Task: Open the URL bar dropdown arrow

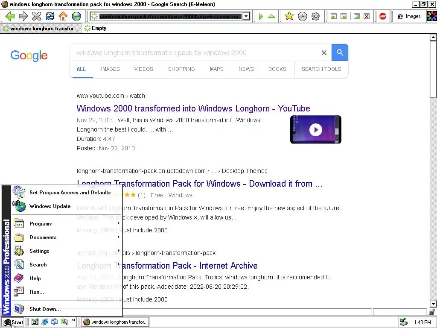Action: tap(246, 17)
